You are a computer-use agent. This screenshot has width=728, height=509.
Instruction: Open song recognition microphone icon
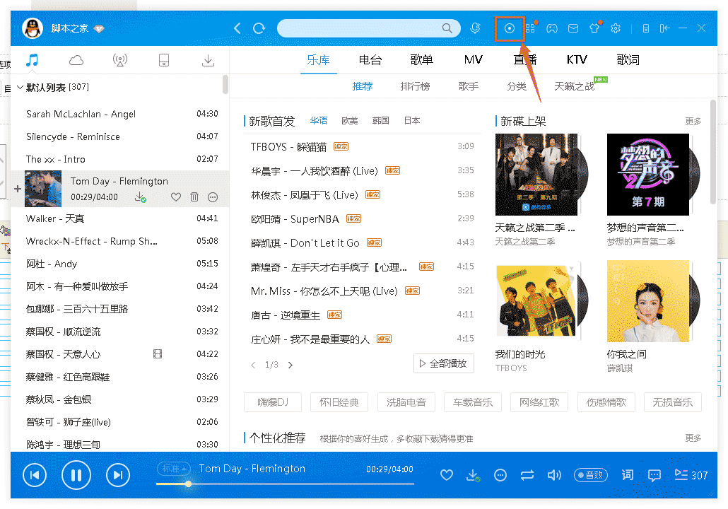click(475, 28)
